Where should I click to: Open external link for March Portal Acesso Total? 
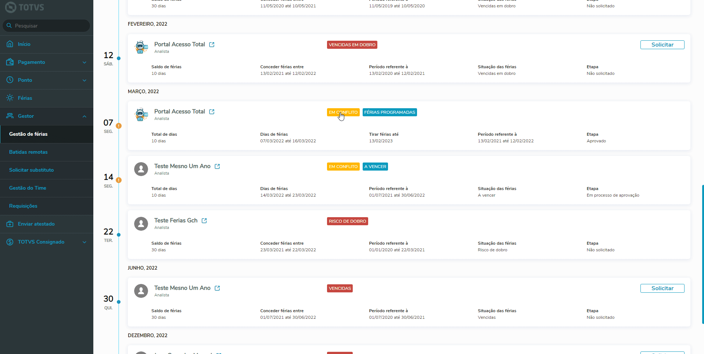pyautogui.click(x=212, y=112)
